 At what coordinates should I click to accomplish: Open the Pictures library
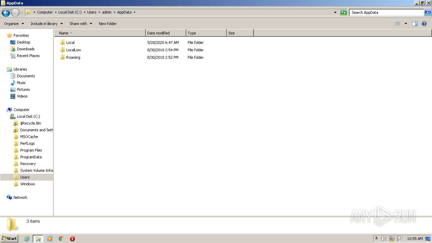point(23,89)
